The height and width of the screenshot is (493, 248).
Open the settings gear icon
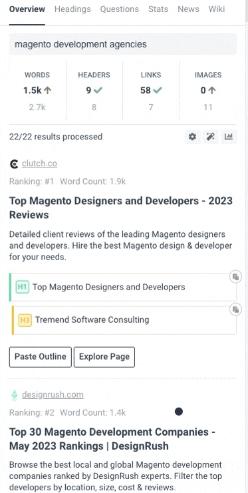coord(192,137)
